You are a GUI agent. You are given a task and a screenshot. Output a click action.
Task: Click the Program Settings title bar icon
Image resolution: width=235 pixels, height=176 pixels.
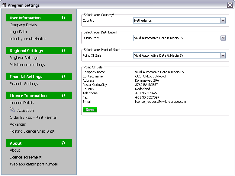coord(4,5)
